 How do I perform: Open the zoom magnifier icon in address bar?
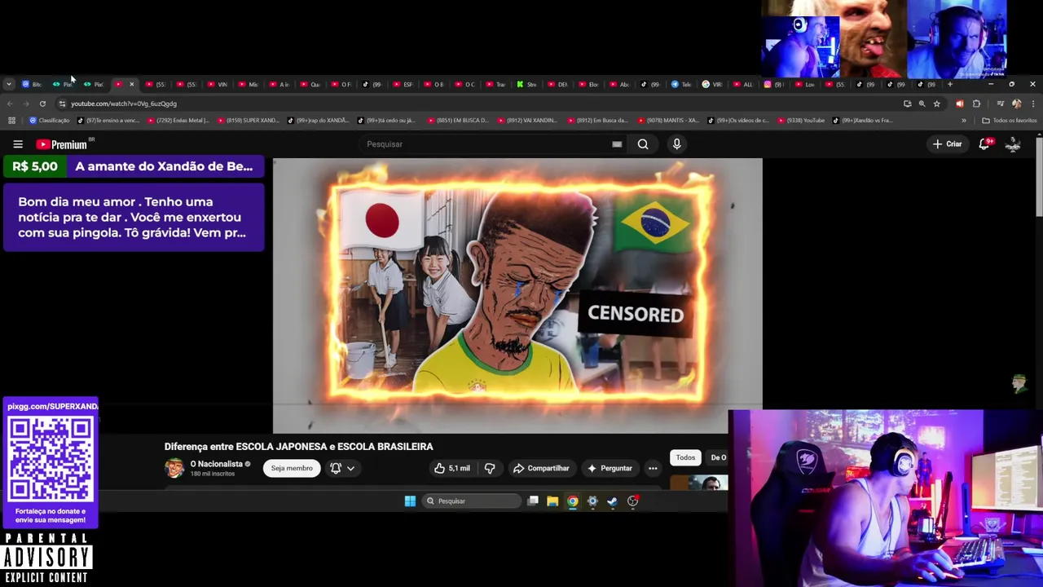click(x=922, y=104)
